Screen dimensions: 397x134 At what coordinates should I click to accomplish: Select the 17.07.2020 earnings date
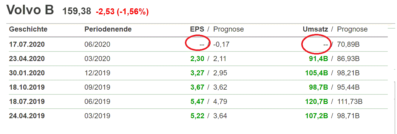(27, 44)
